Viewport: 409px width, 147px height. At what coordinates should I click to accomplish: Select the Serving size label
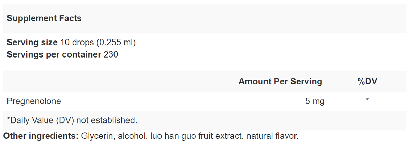click(32, 43)
